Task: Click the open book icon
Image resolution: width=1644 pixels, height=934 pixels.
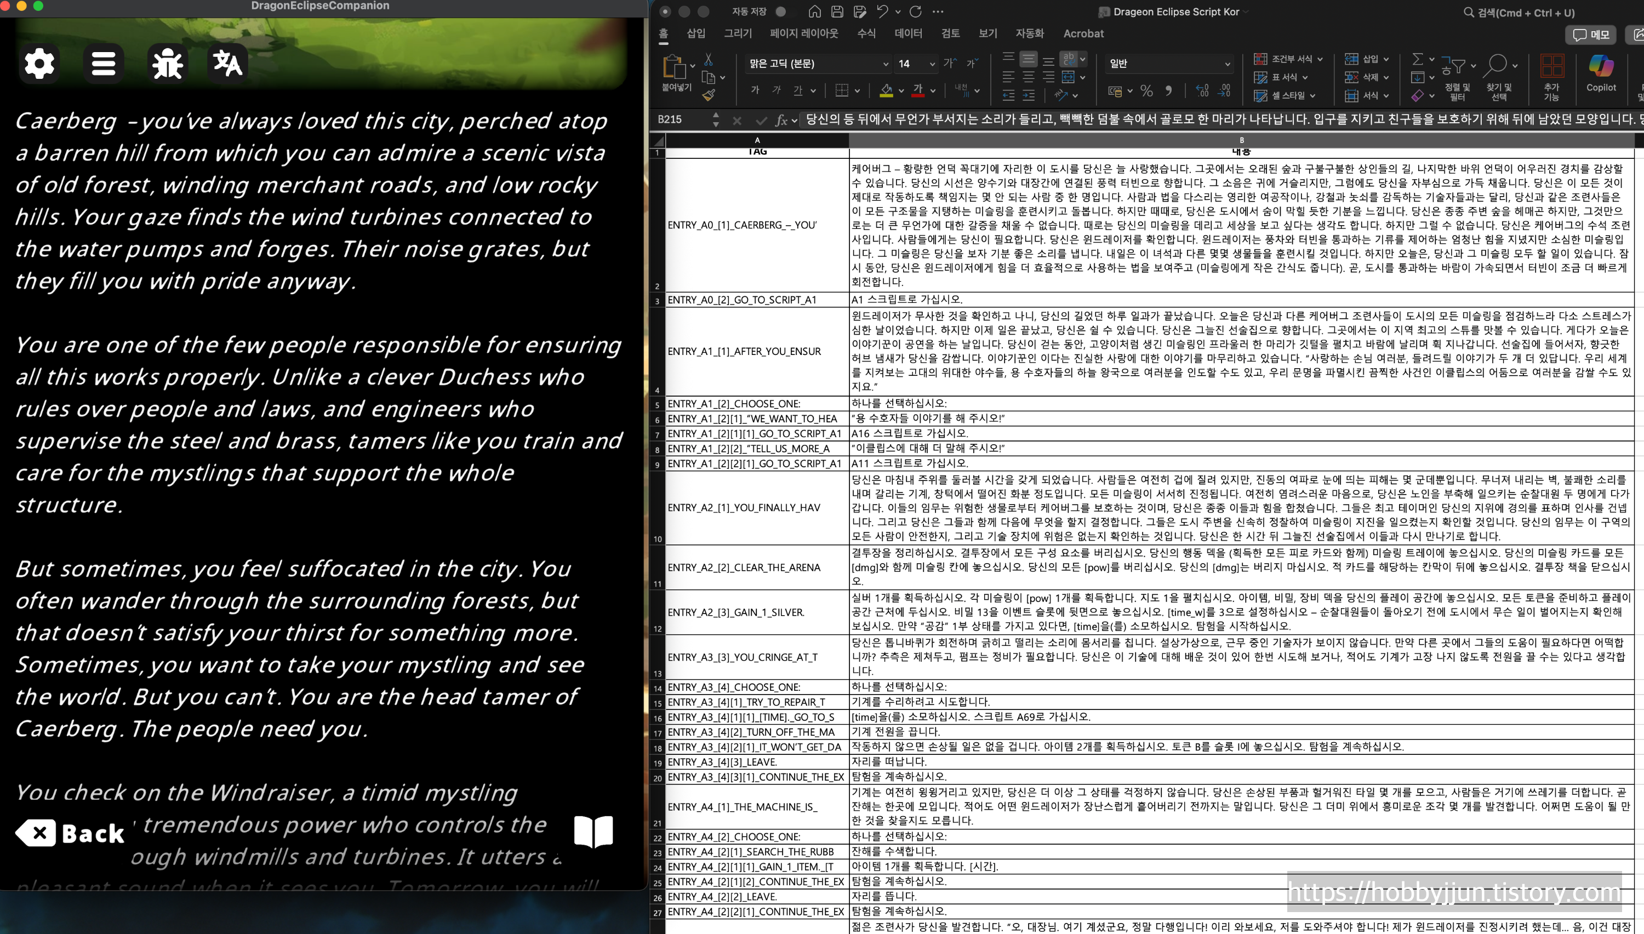Action: point(593,832)
